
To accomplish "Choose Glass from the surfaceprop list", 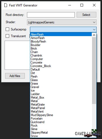I will coord(61,80).
